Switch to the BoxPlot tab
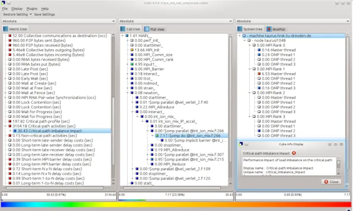The image size is (353, 211). pos(276,29)
